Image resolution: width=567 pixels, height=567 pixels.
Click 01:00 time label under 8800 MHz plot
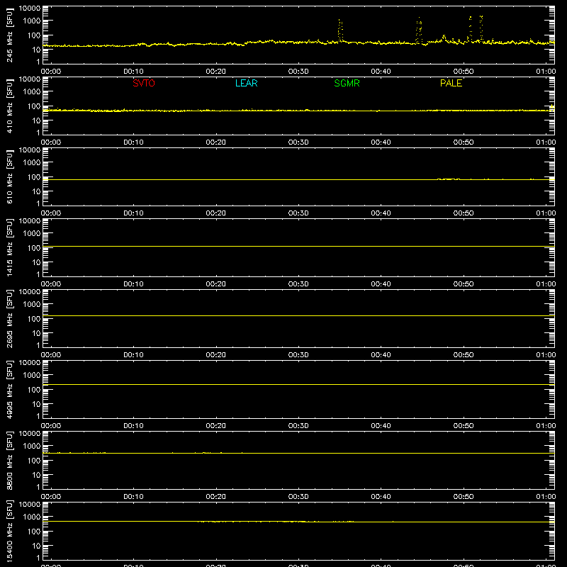click(x=546, y=497)
